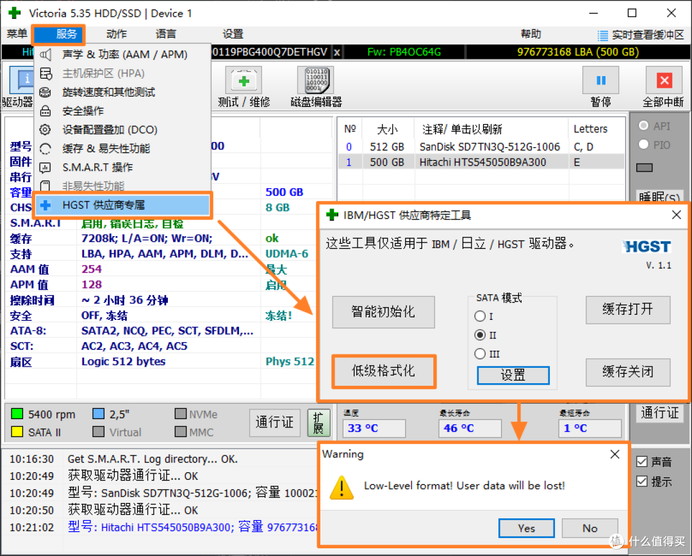This screenshot has width=692, height=556.
Task: Click the disk icon for 旋转速度和其他测试
Action: pyautogui.click(x=45, y=92)
